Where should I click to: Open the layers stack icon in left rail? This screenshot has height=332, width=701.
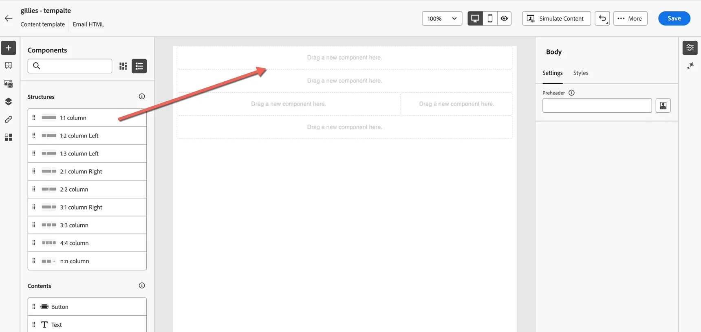[9, 102]
